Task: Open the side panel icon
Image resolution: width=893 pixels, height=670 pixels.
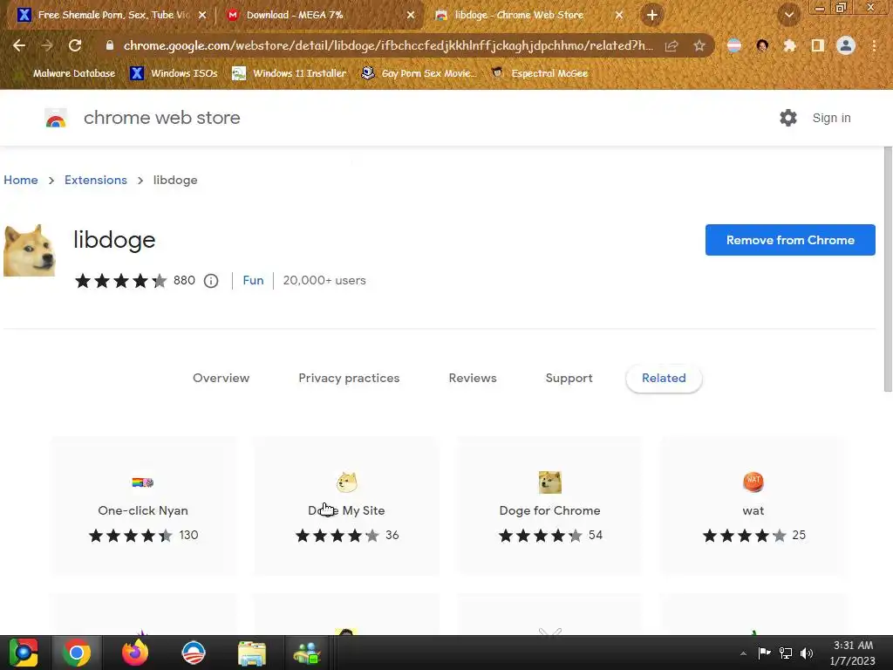Action: click(x=818, y=45)
